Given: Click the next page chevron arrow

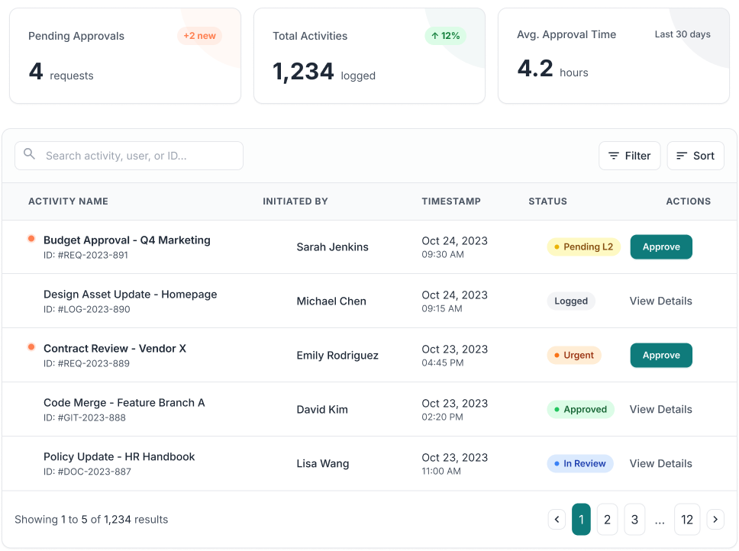Looking at the screenshot, I should pyautogui.click(x=715, y=520).
